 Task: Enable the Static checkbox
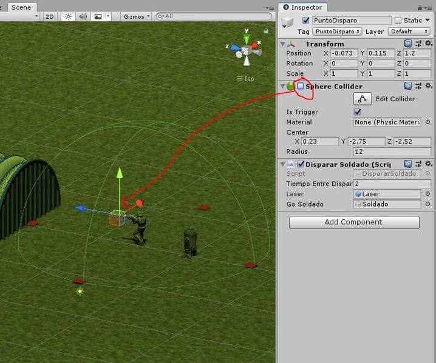click(x=398, y=20)
